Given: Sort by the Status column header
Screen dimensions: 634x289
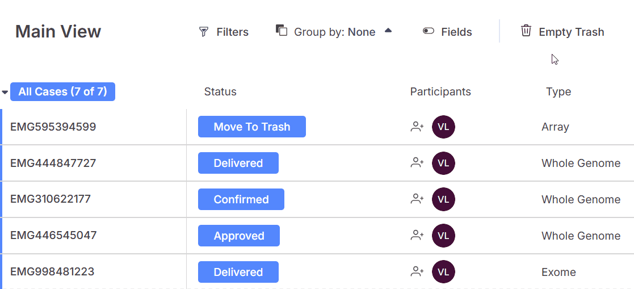Looking at the screenshot, I should (220, 91).
